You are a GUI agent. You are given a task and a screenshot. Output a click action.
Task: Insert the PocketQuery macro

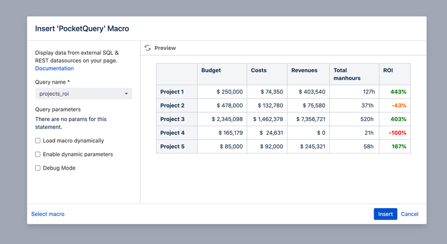pos(386,214)
